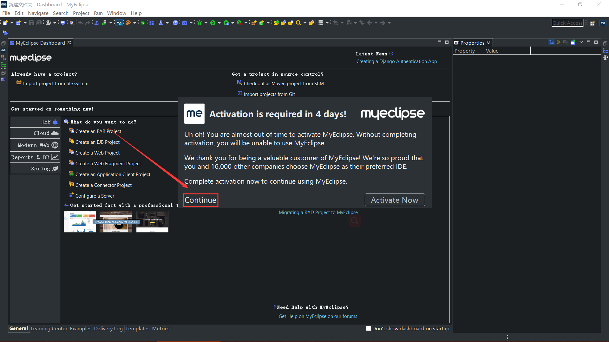Click the color palette theme icon

[128, 23]
